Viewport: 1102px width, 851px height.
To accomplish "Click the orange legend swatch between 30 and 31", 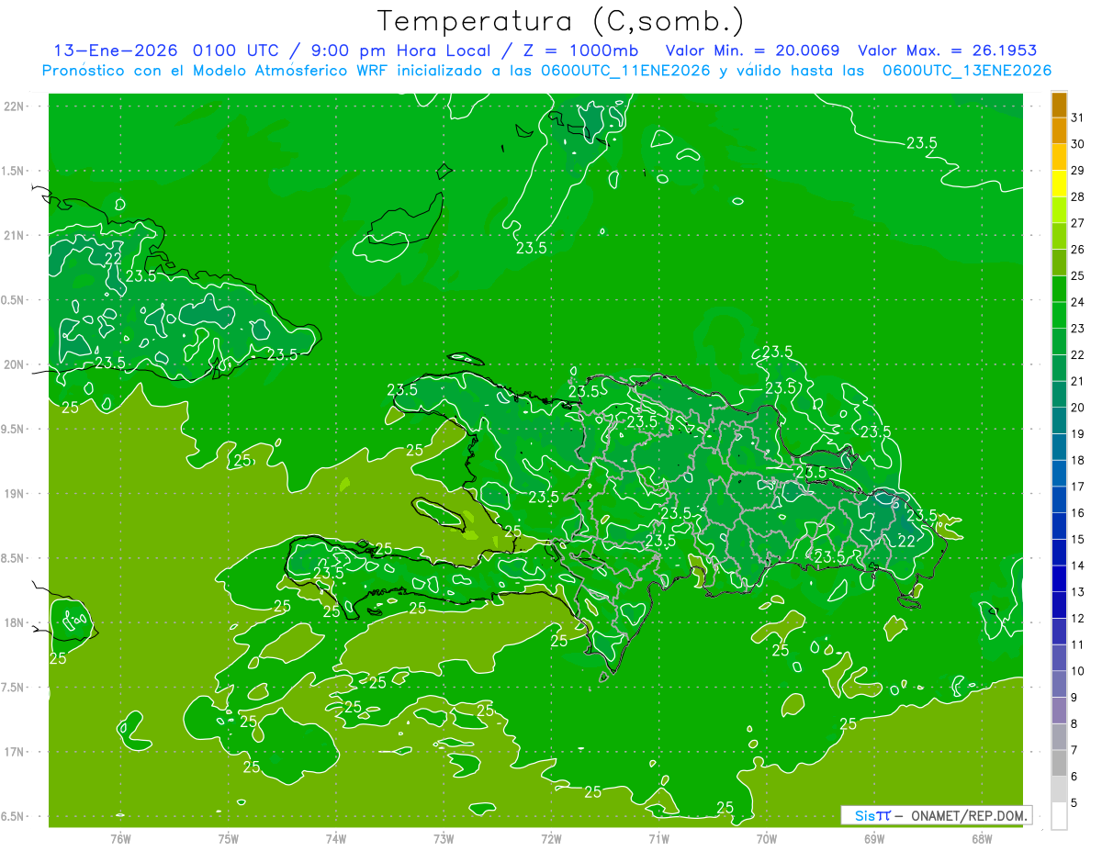I will pos(1059,131).
